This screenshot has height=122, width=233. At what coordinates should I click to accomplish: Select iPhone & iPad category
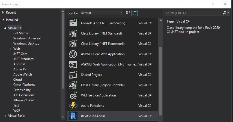click(x=24, y=100)
